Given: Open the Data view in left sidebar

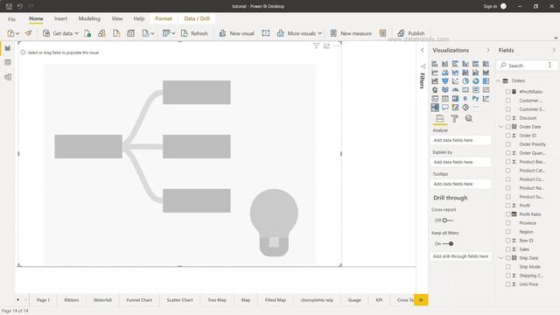Looking at the screenshot, I should pyautogui.click(x=8, y=63).
